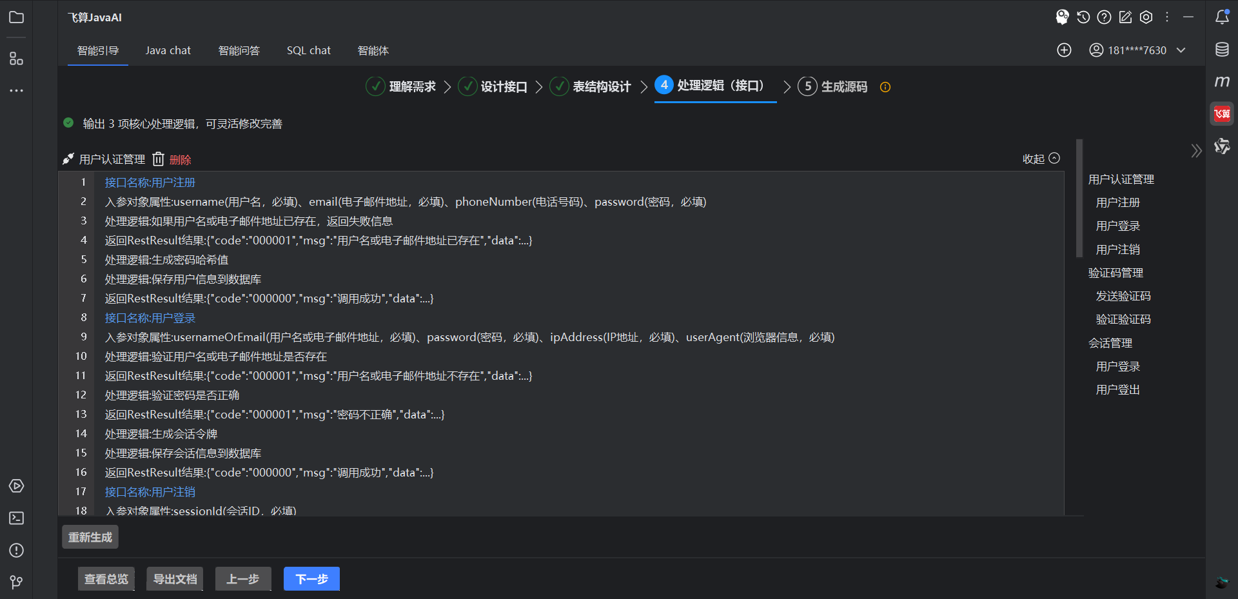Click the 查看总览 button

(106, 579)
